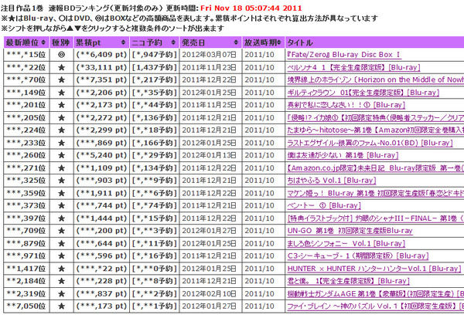Select rank cell ***,397位
This screenshot has height=318, width=464.
(26, 218)
